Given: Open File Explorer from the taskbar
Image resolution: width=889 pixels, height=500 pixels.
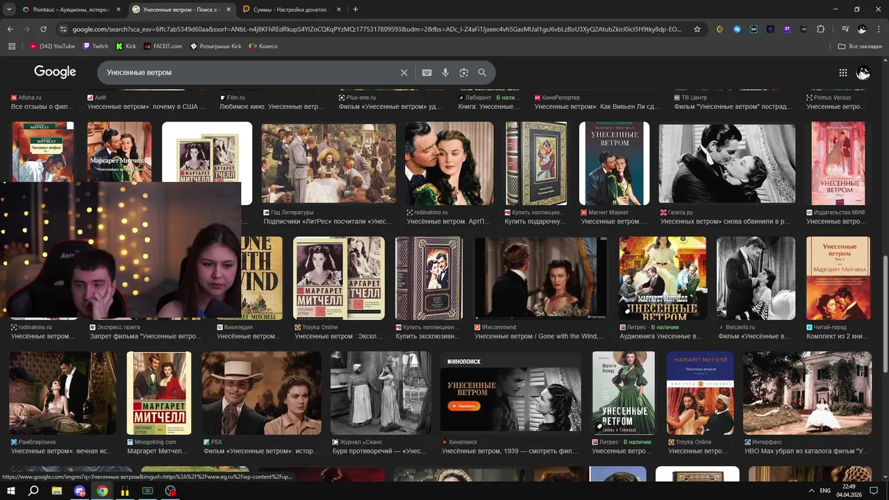Looking at the screenshot, I should (57, 491).
